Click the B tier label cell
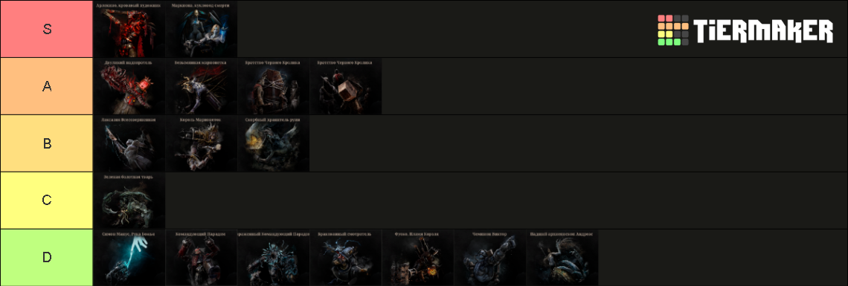Screen dimensions: 848x286 (47, 143)
